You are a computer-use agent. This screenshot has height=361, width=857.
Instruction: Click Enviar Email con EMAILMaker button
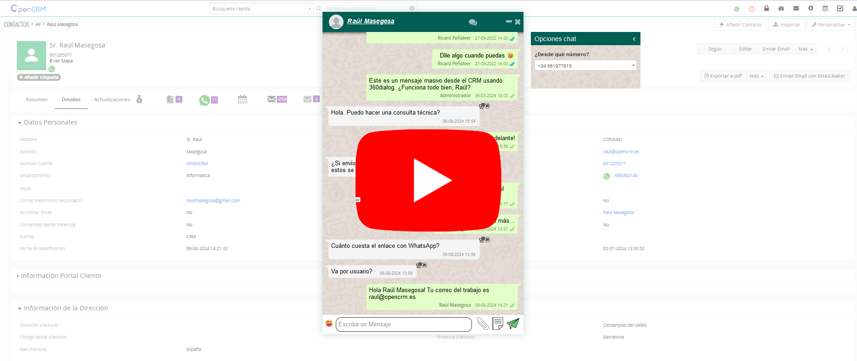(x=809, y=76)
